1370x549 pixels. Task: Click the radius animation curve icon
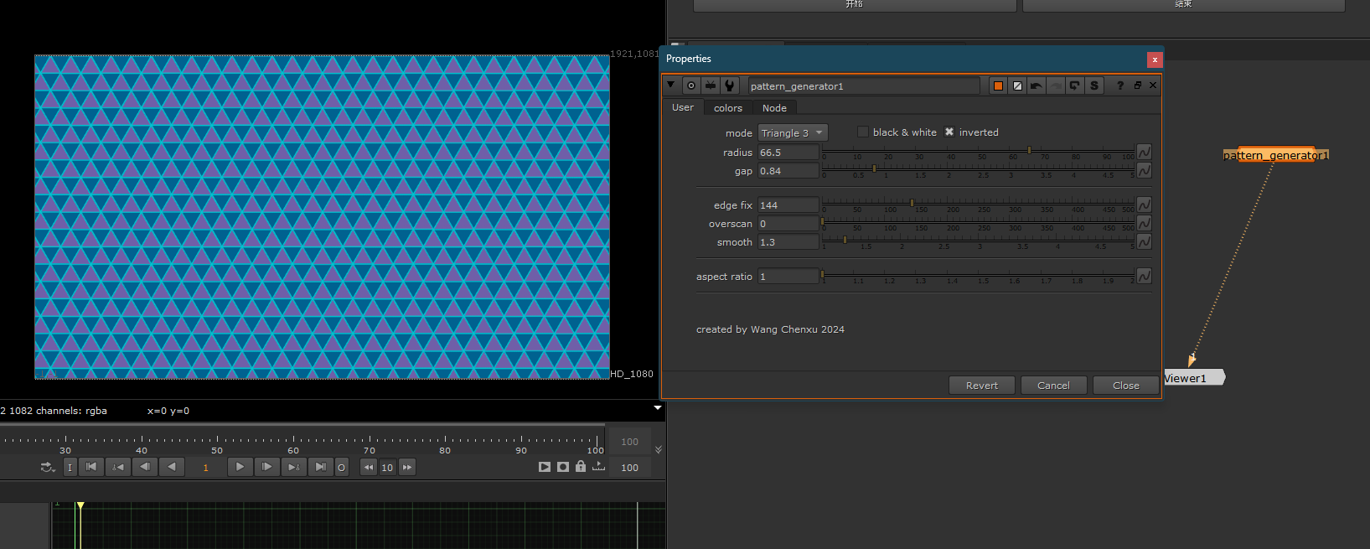1144,152
